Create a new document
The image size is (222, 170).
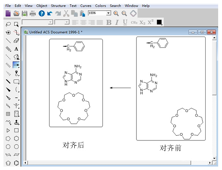tap(8, 13)
